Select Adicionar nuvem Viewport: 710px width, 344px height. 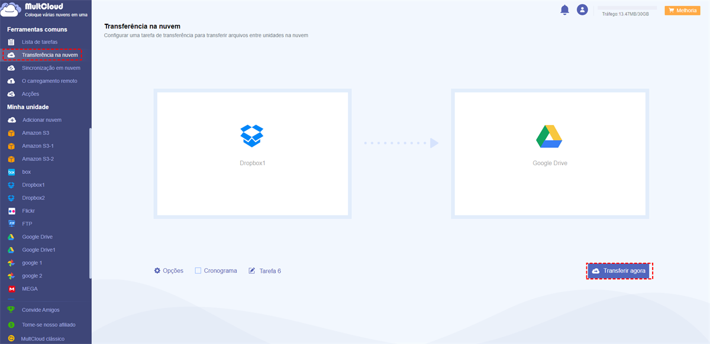point(41,120)
